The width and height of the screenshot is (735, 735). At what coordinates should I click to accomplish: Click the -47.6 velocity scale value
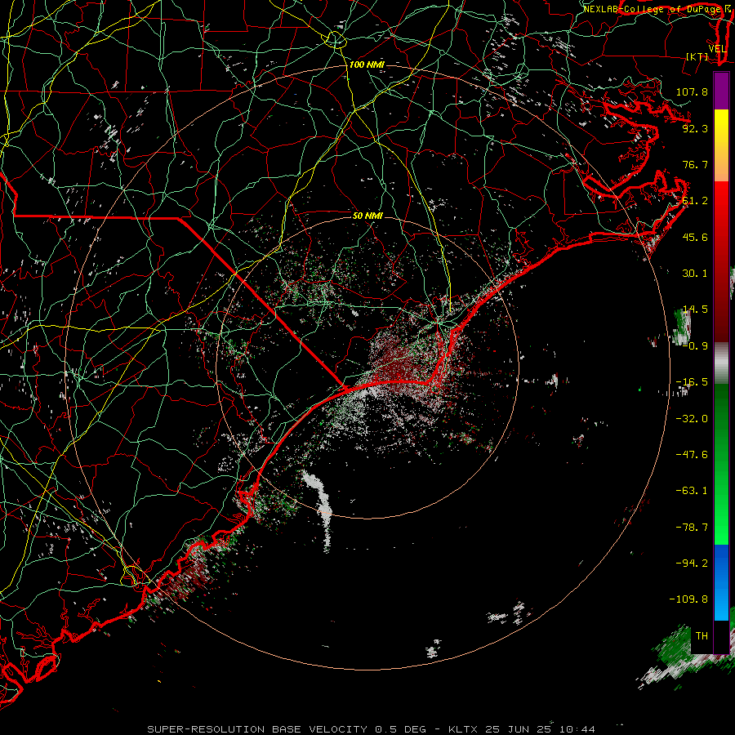[x=692, y=454]
